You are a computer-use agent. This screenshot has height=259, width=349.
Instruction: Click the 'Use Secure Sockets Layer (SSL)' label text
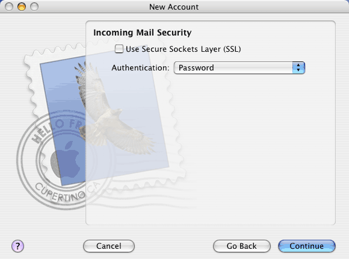183,49
